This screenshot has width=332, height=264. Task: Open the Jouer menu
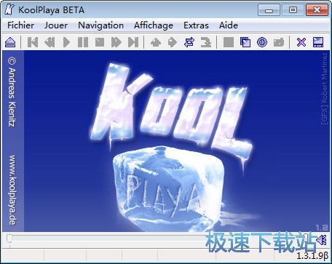[x=56, y=25]
